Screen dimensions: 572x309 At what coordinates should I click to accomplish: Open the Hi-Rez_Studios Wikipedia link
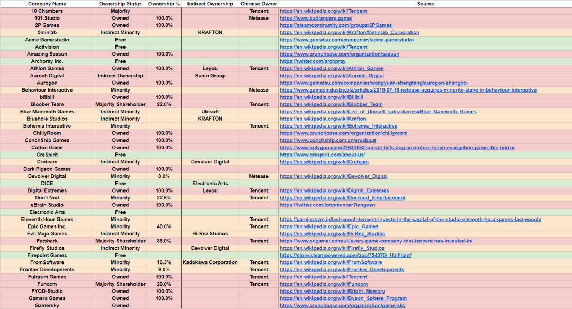tap(332, 234)
